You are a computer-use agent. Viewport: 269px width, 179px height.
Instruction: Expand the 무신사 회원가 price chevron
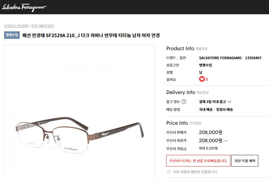tap(226, 141)
